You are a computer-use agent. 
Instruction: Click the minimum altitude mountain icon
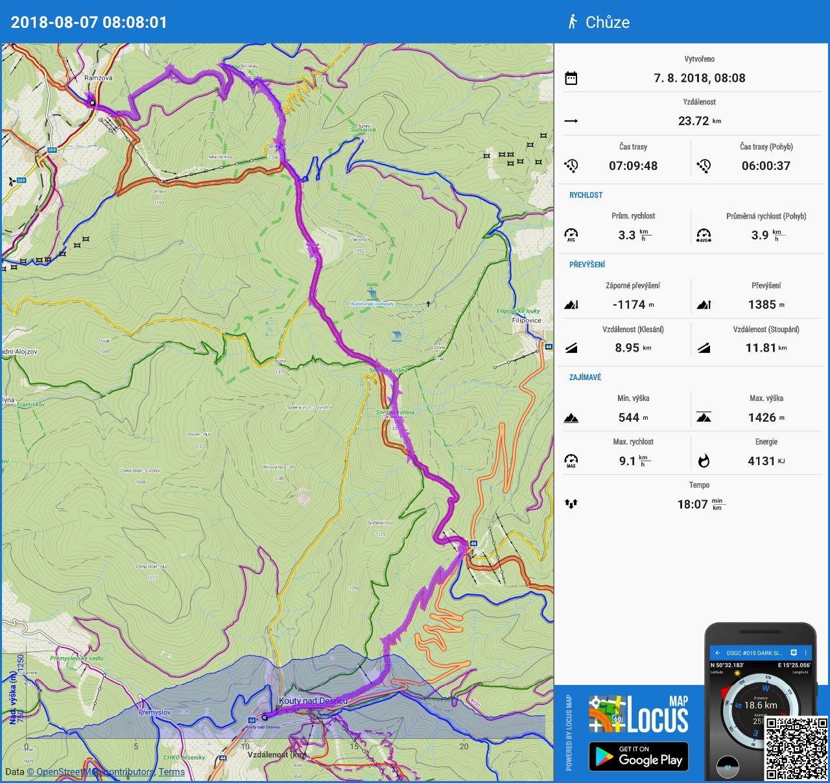(x=571, y=418)
